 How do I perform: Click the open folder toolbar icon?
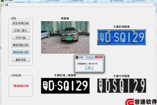point(3,5)
